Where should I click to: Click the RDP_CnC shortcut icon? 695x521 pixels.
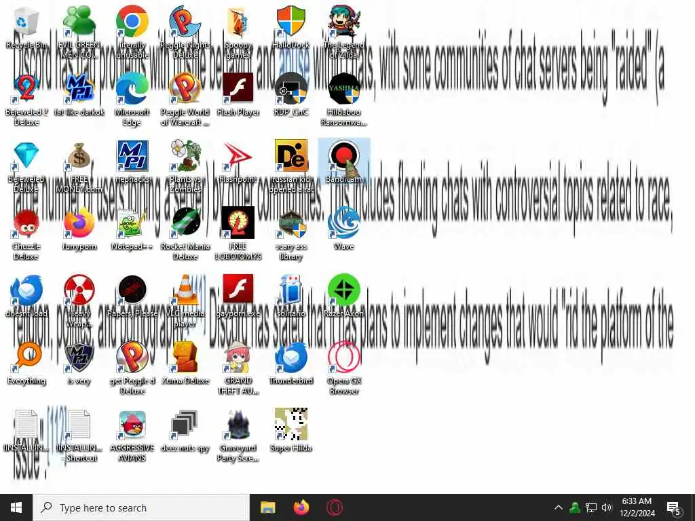(x=291, y=89)
